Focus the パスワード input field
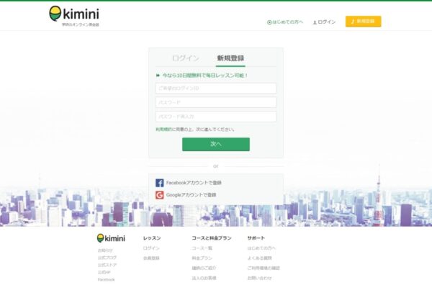This screenshot has width=432, height=285. coord(216,102)
